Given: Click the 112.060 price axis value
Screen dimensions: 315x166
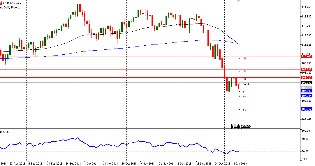Looking at the screenshot, I should click(307, 35).
